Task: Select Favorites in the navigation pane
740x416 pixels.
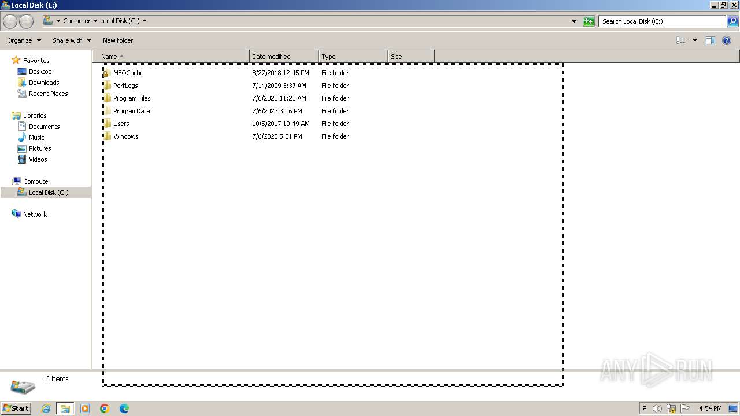Action: point(36,61)
